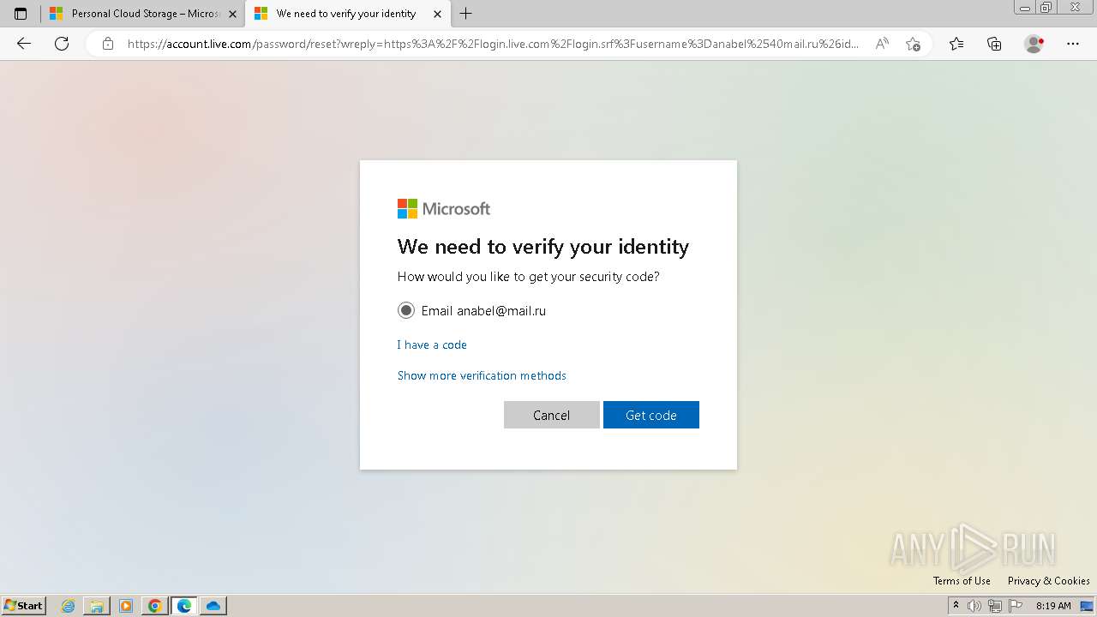Go back to the previous page

point(24,44)
